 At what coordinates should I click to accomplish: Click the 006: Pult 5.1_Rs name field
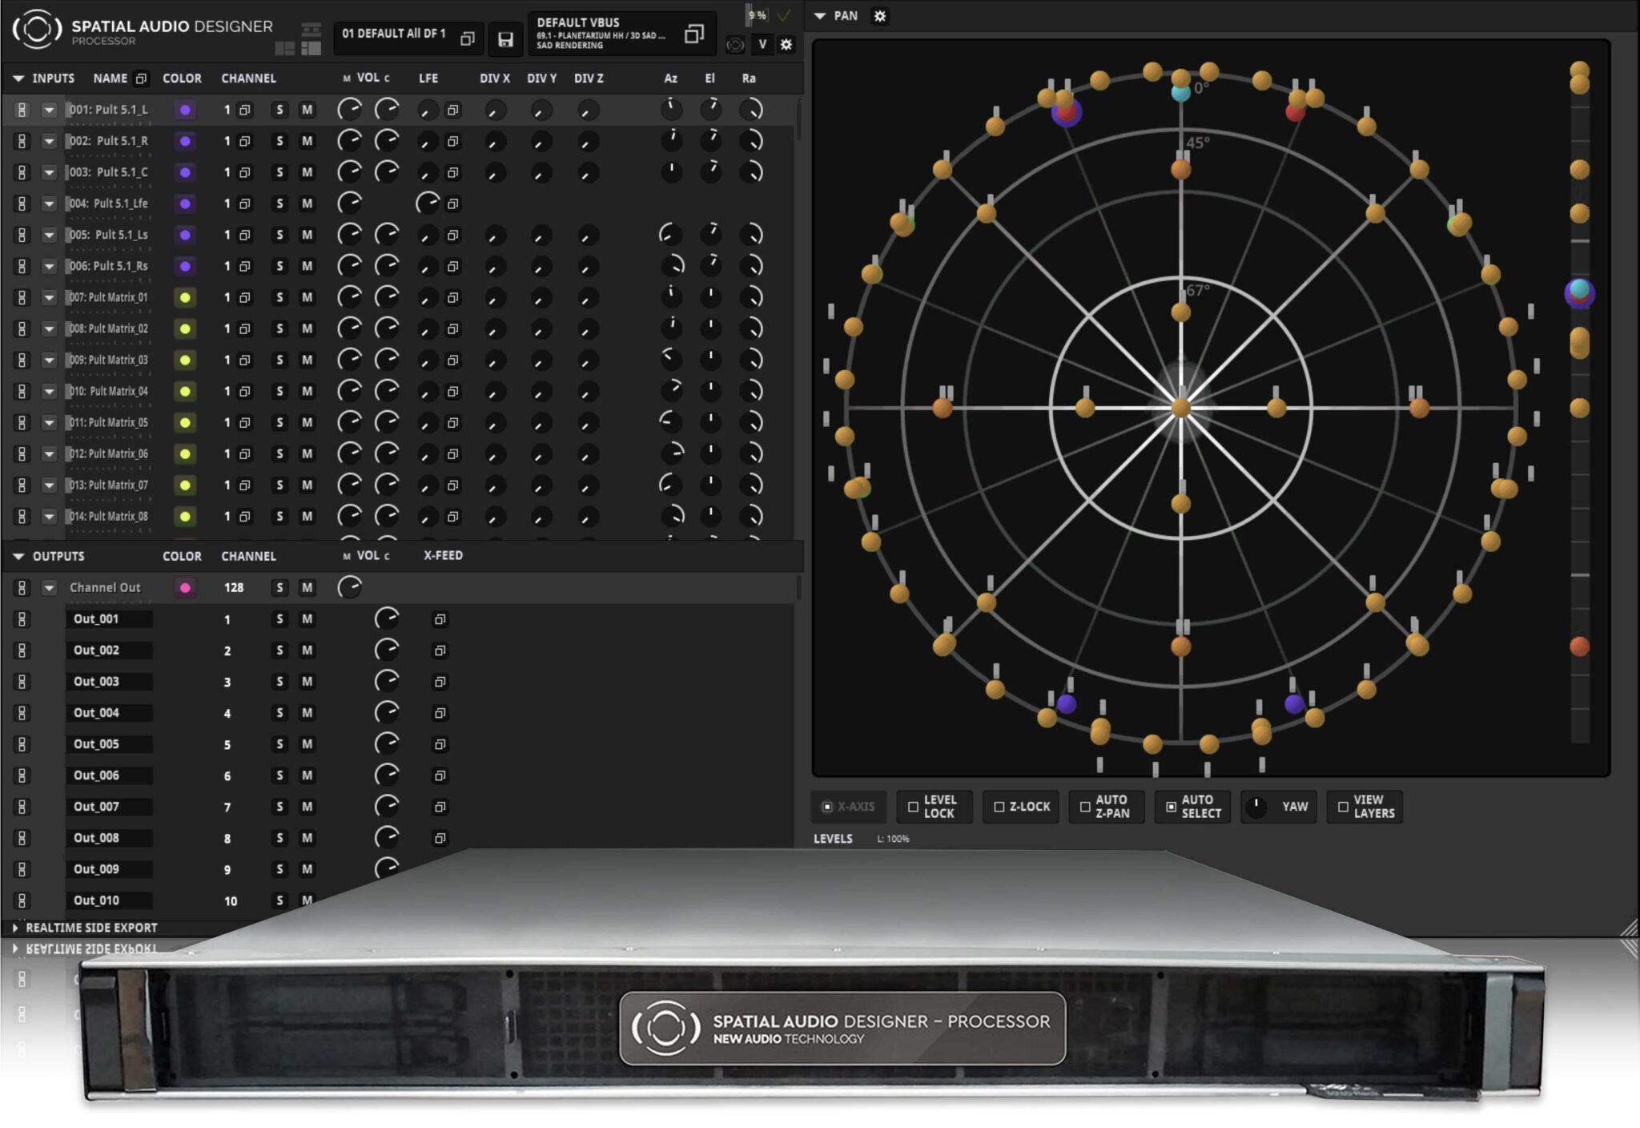pos(109,266)
